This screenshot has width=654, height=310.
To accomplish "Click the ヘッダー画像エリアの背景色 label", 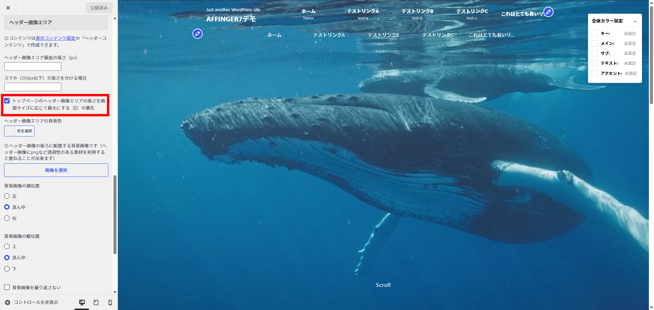I will 33,121.
